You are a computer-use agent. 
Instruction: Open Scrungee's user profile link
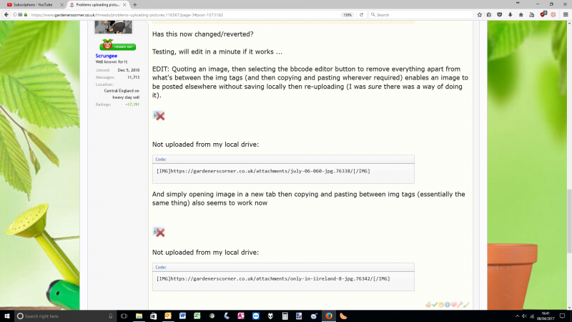click(x=107, y=55)
